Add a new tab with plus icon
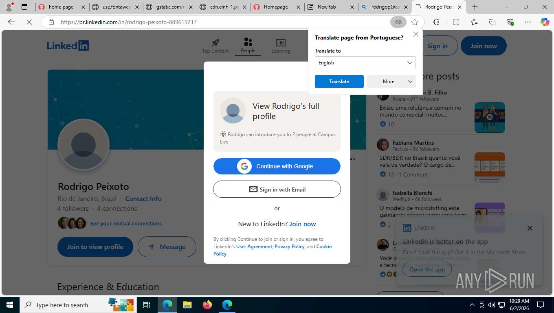This screenshot has height=313, width=554. 475,7
